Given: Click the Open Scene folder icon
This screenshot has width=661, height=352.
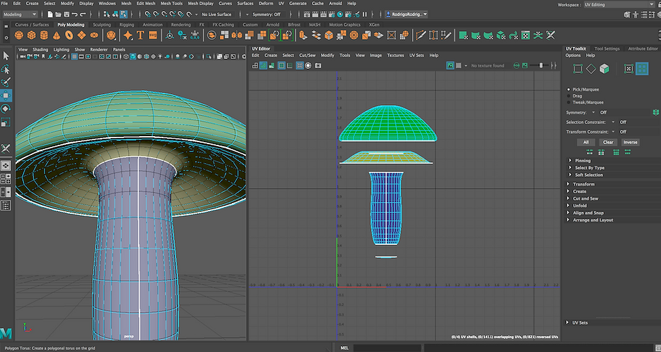Looking at the screenshot, I should tap(58, 14).
